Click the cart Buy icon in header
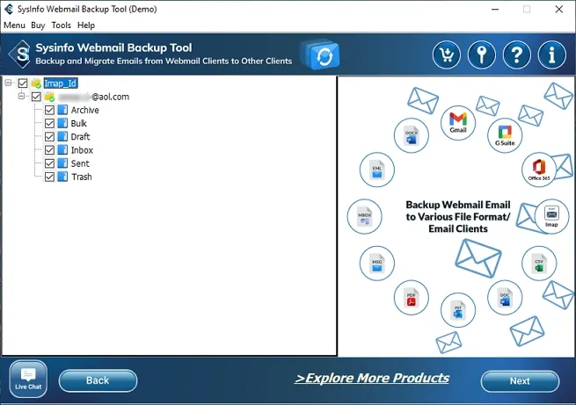Image resolution: width=576 pixels, height=405 pixels. (447, 55)
